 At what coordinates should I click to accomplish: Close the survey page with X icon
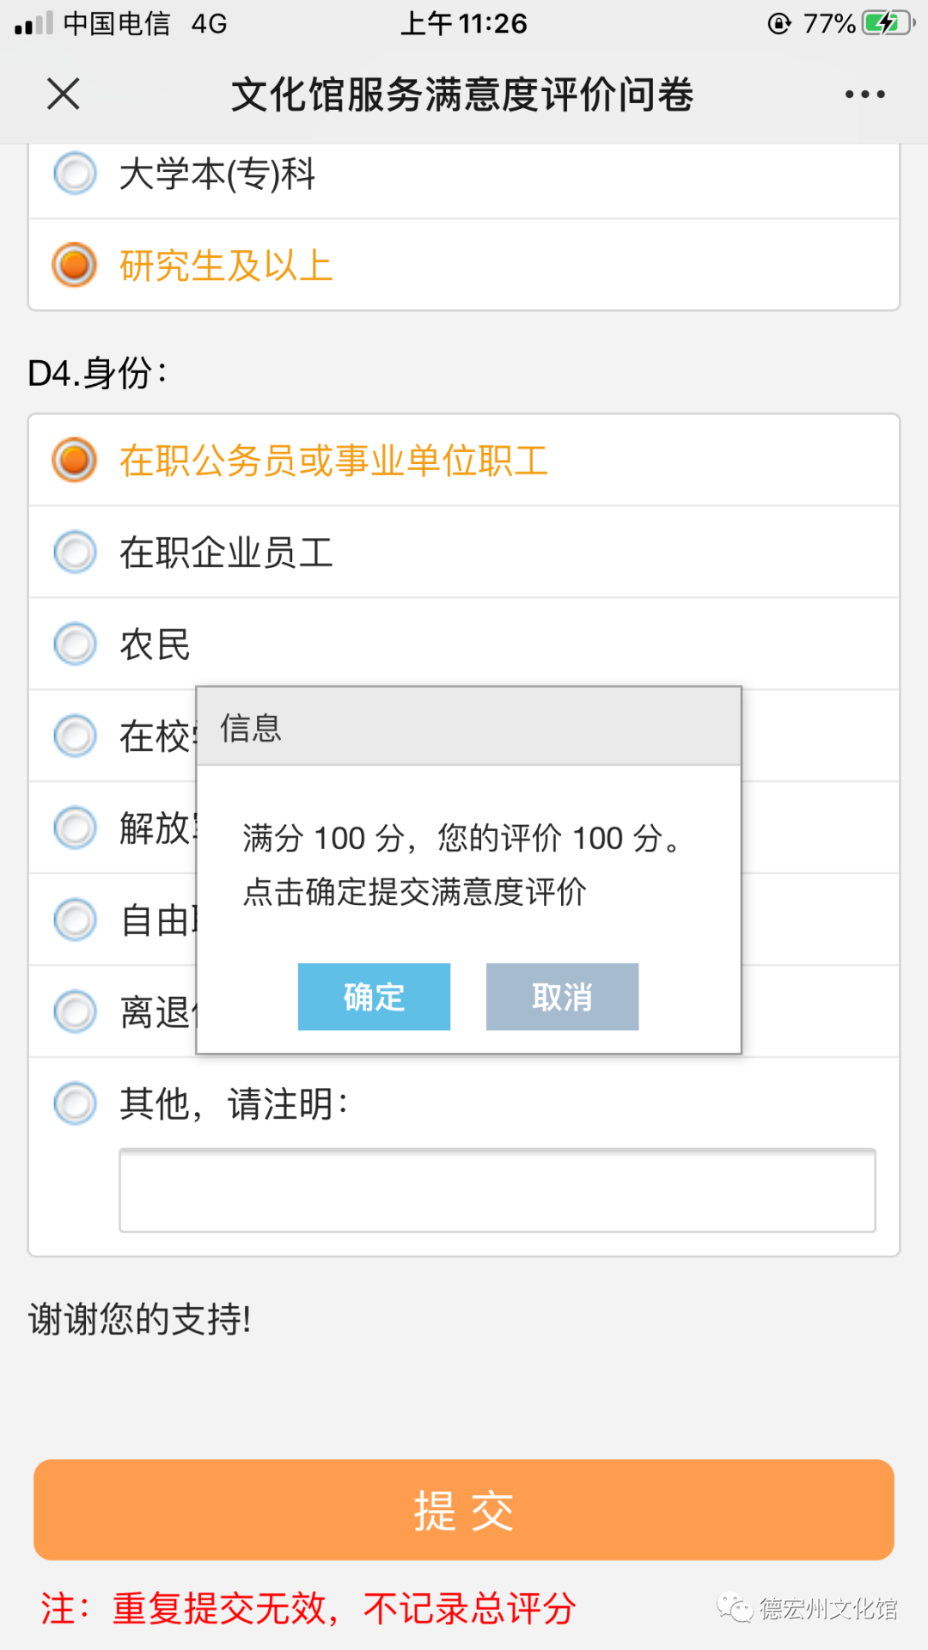pos(64,94)
